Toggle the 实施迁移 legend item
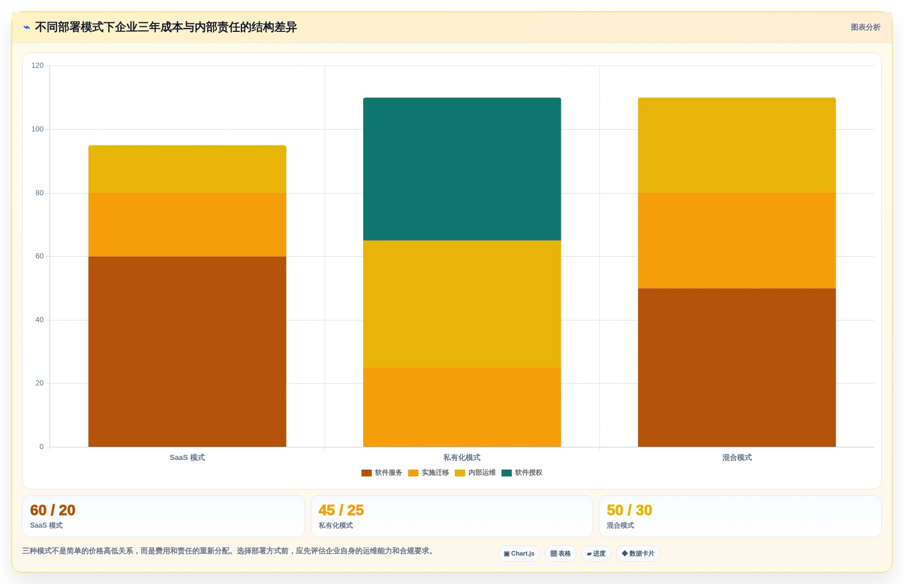This screenshot has height=584, width=904. tap(429, 472)
